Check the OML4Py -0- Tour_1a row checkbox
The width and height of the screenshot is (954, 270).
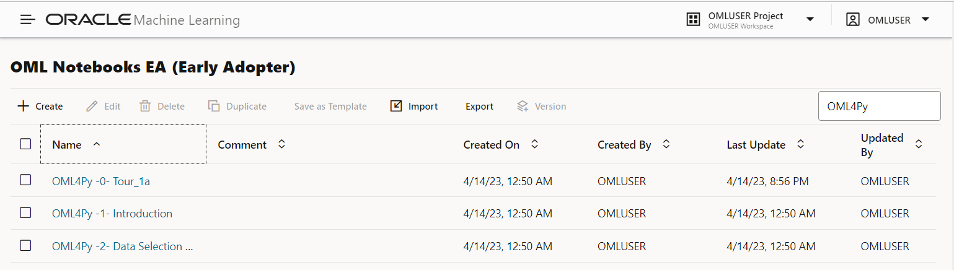point(25,180)
